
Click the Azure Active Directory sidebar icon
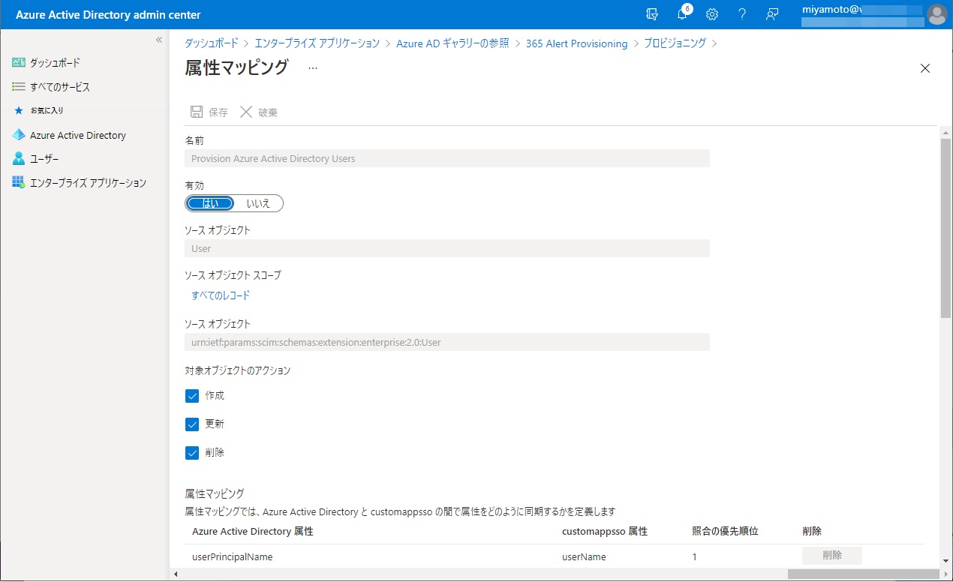19,135
